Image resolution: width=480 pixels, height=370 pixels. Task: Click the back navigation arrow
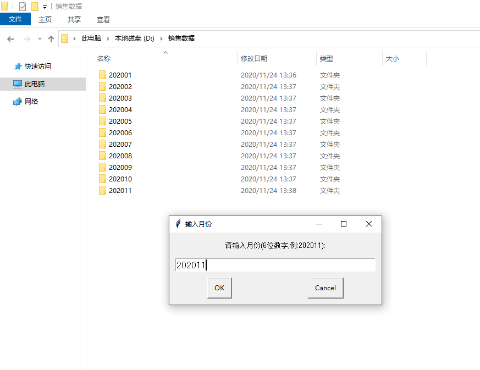pos(11,38)
